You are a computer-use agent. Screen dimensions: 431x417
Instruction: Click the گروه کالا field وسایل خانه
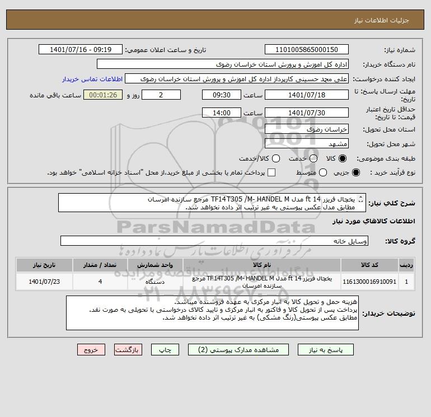click(x=214, y=241)
